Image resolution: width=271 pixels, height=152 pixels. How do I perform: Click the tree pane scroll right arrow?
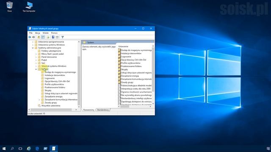tap(76, 110)
